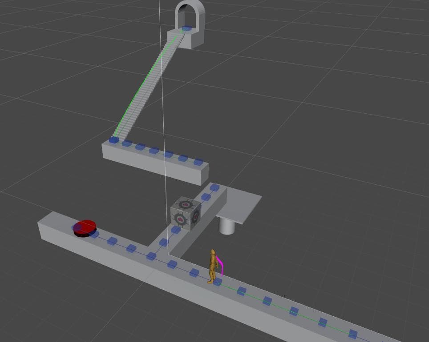The height and width of the screenshot is (342, 429).
Task: Click the white cylinder pillar under plate
Action: point(227,226)
